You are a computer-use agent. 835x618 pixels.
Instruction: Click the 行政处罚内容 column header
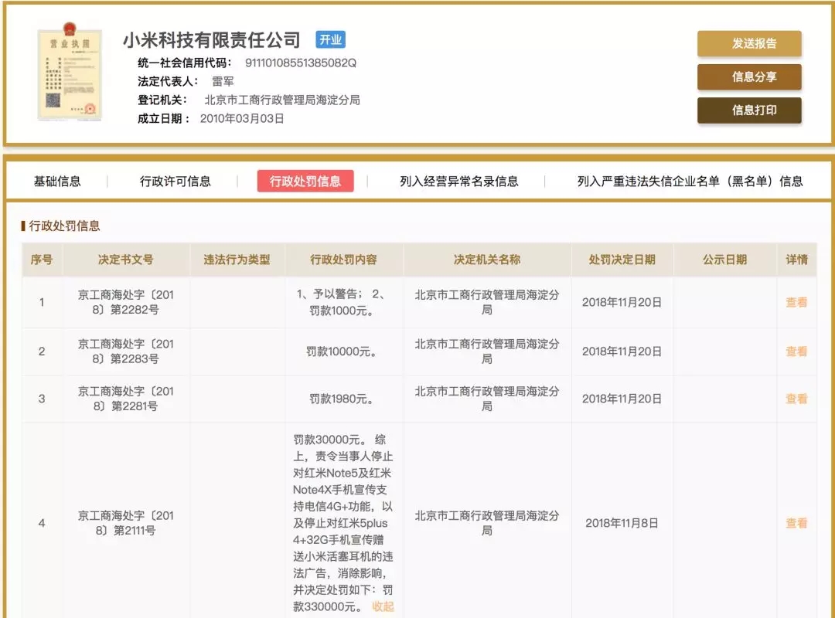[343, 260]
